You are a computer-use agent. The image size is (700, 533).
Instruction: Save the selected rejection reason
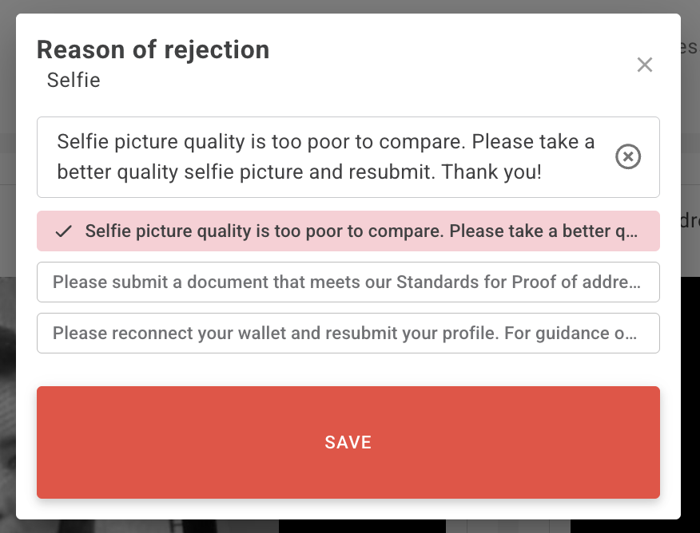pyautogui.click(x=348, y=442)
